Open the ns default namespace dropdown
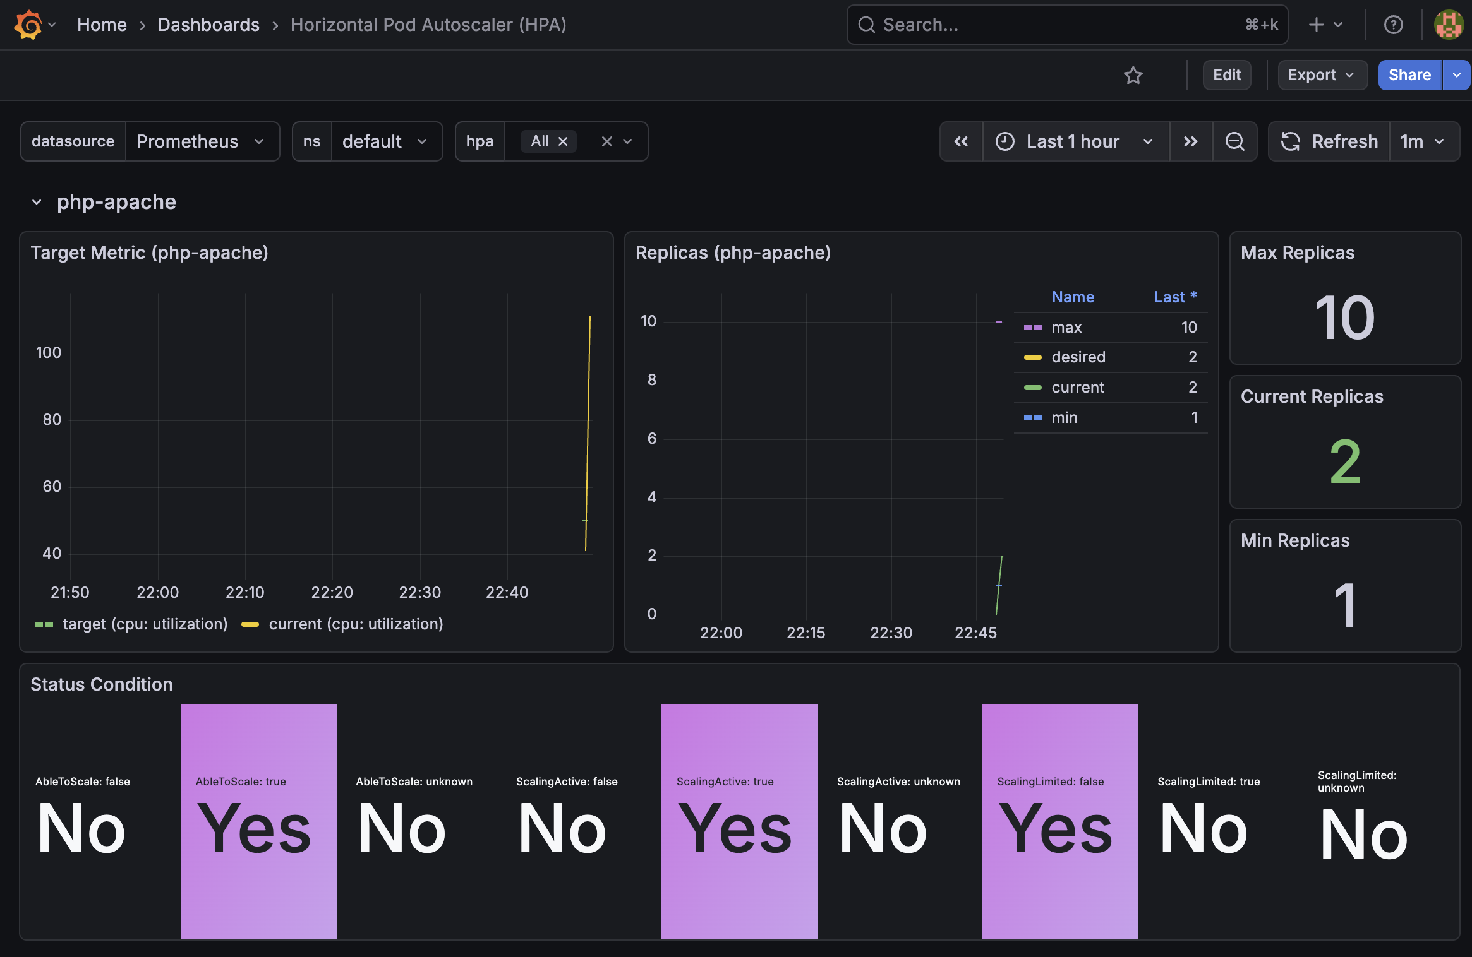Screen dimensions: 1472x957 (385, 142)
